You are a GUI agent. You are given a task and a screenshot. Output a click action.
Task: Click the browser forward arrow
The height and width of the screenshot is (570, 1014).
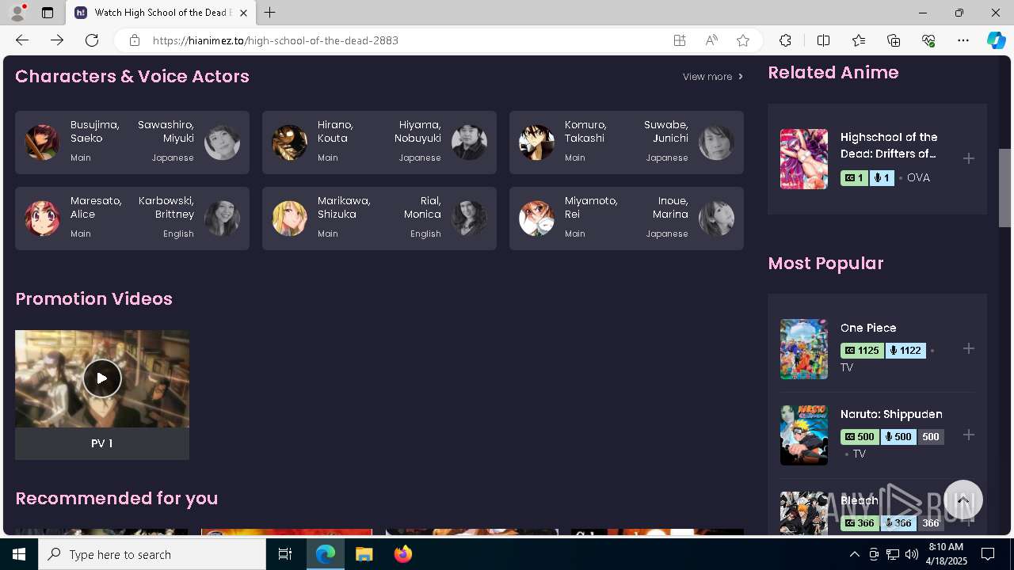click(57, 40)
